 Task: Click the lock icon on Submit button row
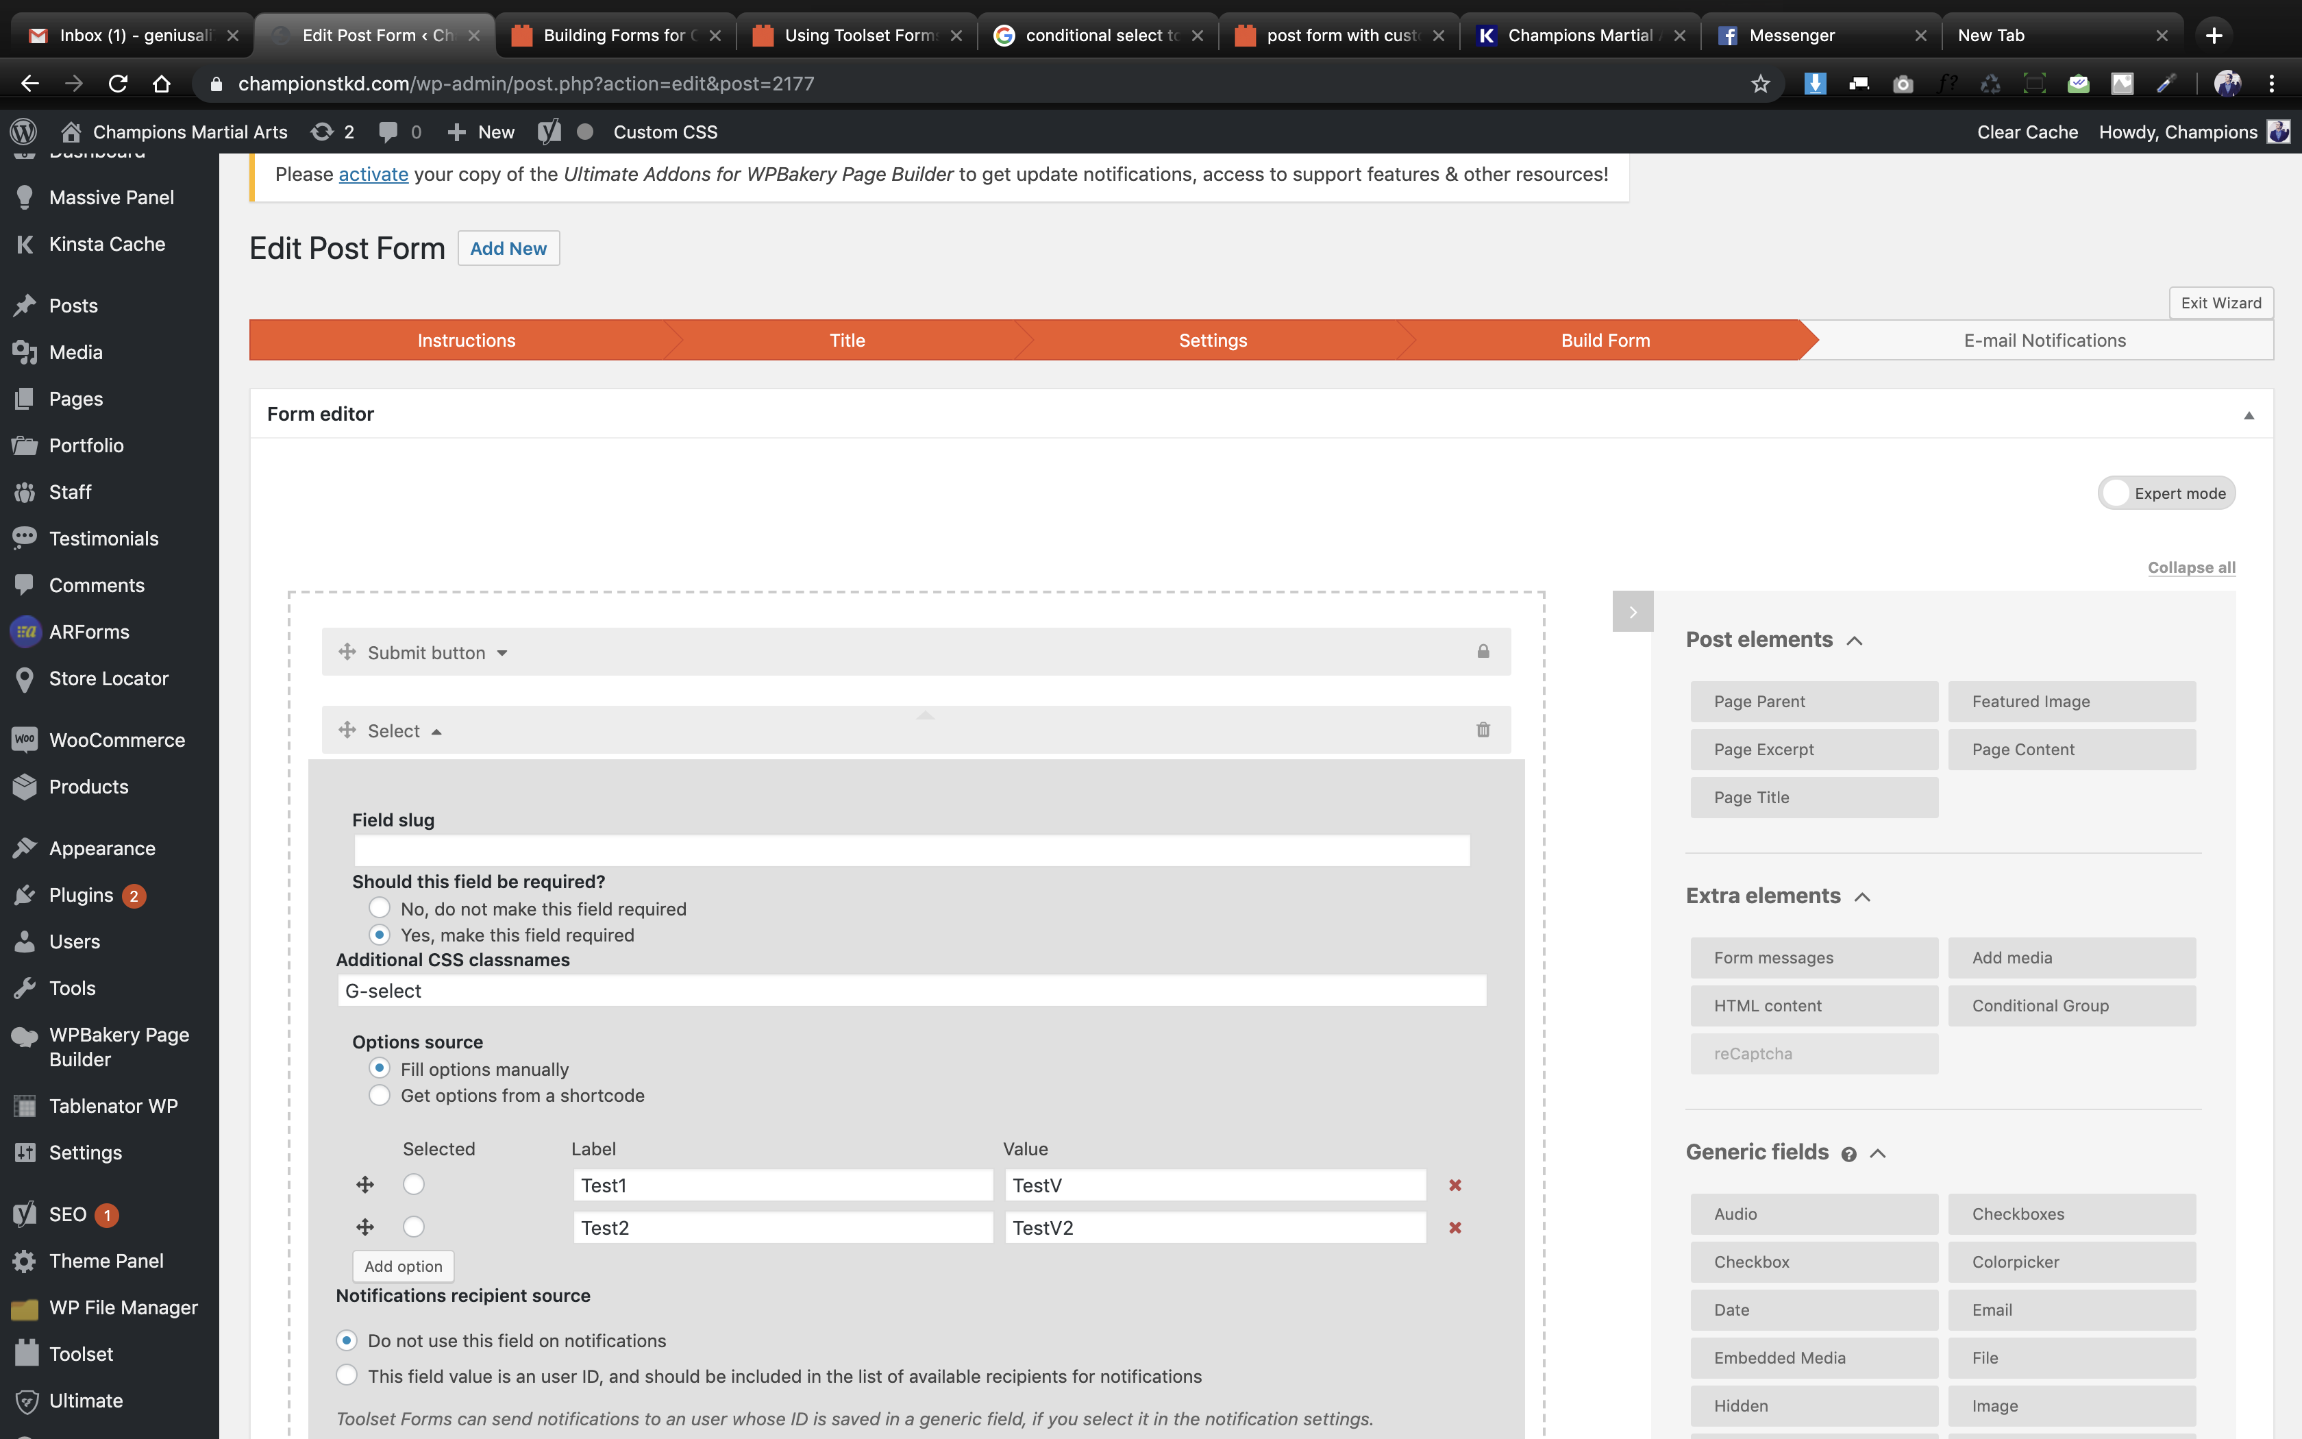coord(1483,652)
